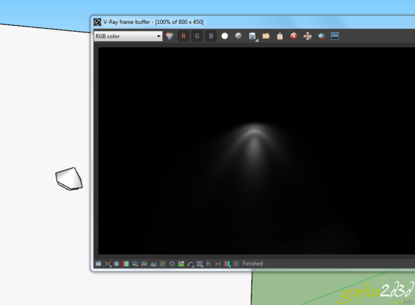This screenshot has width=415, height=305.
Task: Copy image to clipboard icon
Action: [x=279, y=36]
